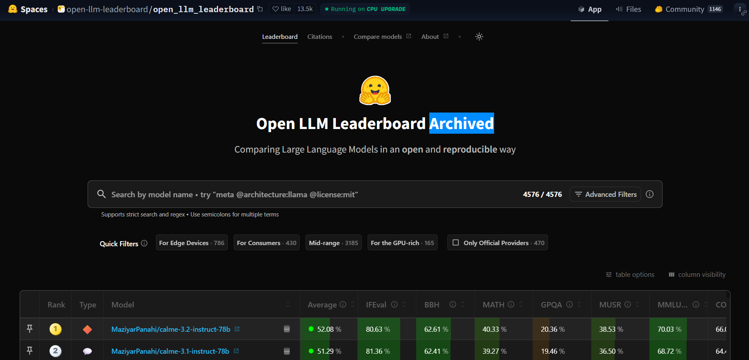749x360 pixels.
Task: Click the MUSR column info icon
Action: pyautogui.click(x=628, y=304)
